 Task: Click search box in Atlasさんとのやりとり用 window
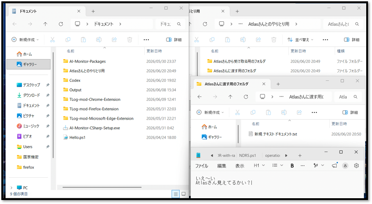(343, 24)
